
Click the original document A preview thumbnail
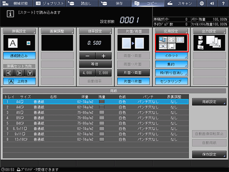13,43
